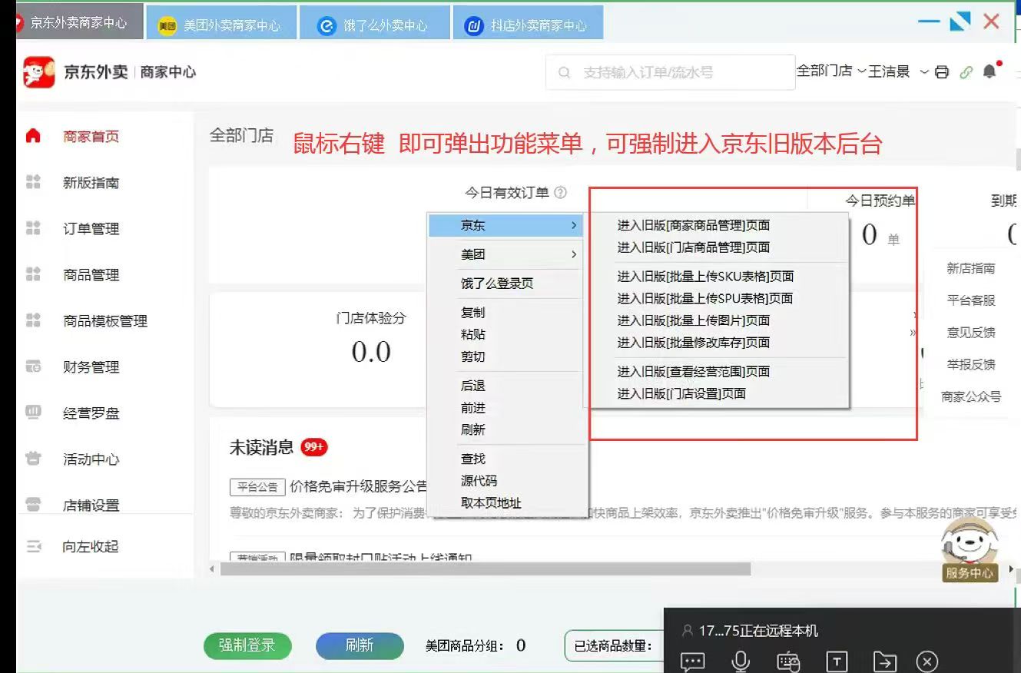Open the 全部门店 store dropdown in header

832,71
